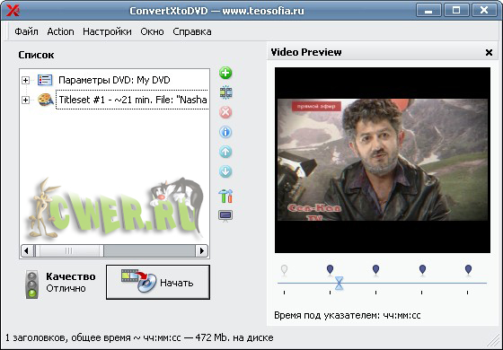Screen dimensions: 503x350
Task: Toggle the monitor preview icon
Action: pyautogui.click(x=225, y=215)
